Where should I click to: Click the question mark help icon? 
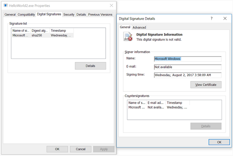[x=212, y=19]
